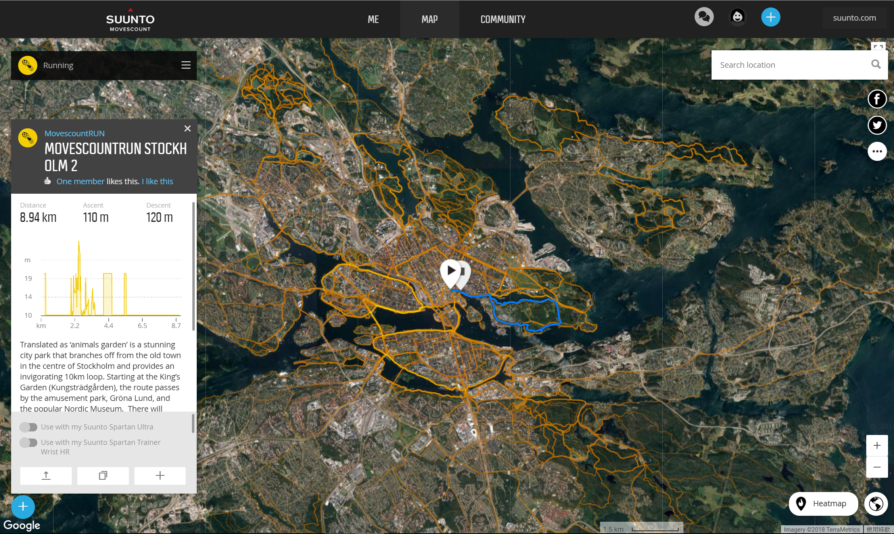Toggle the Heatmap button

point(823,504)
